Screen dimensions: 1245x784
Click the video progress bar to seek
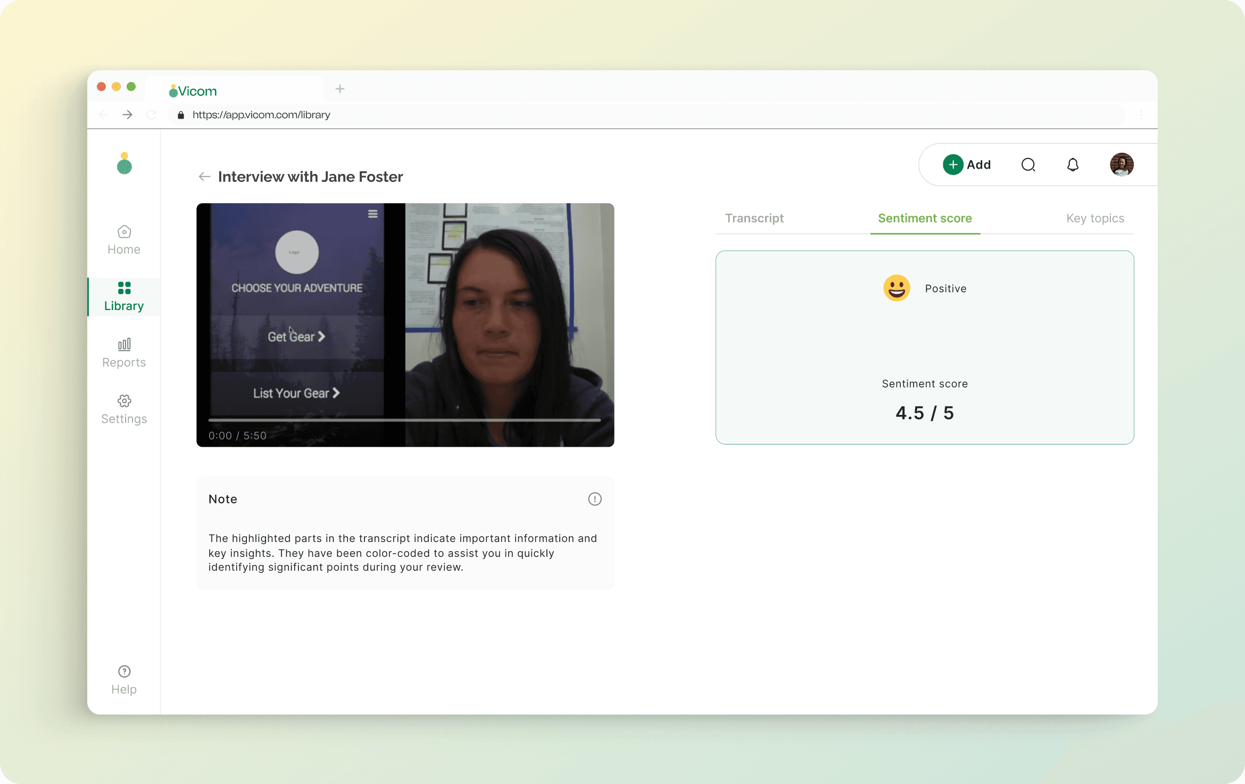tap(405, 420)
